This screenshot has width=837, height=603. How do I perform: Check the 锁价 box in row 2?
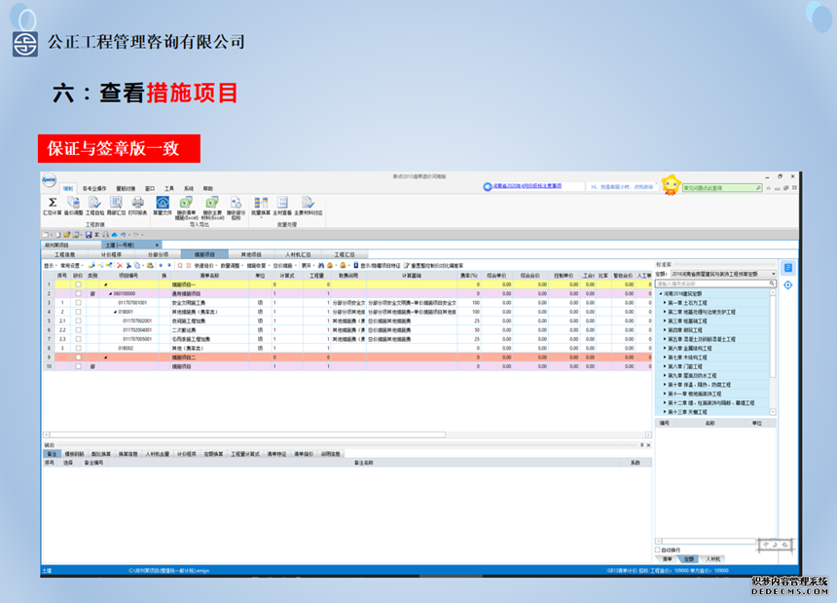coord(78,293)
